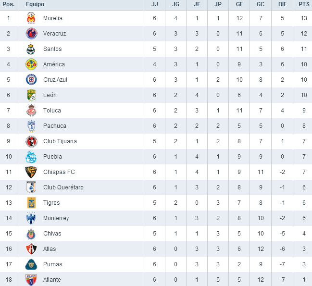Click the Chiapas FC jaguar logo
This screenshot has height=286, width=312.
pyautogui.click(x=31, y=172)
